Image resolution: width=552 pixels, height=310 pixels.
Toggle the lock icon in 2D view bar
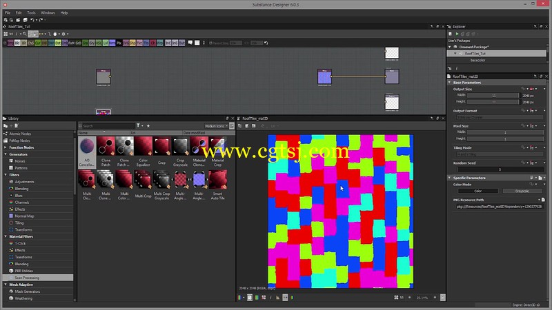point(442,298)
